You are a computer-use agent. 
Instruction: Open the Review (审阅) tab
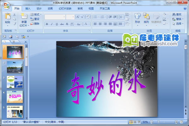(x=80, y=9)
